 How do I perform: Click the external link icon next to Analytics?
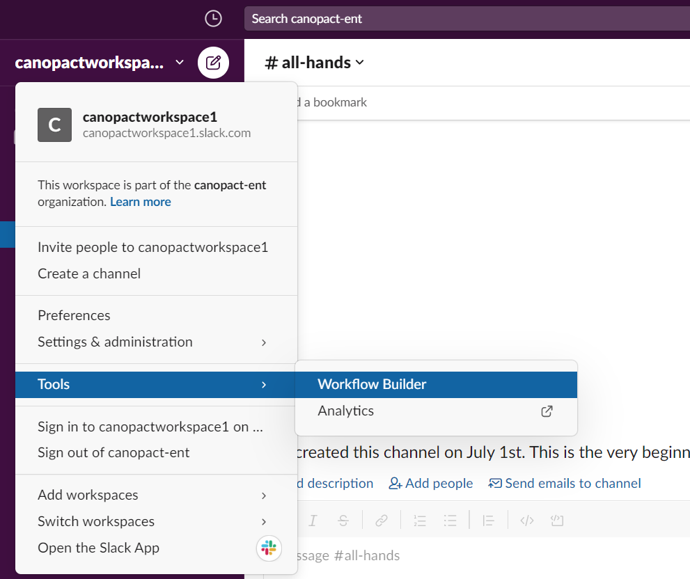(547, 411)
